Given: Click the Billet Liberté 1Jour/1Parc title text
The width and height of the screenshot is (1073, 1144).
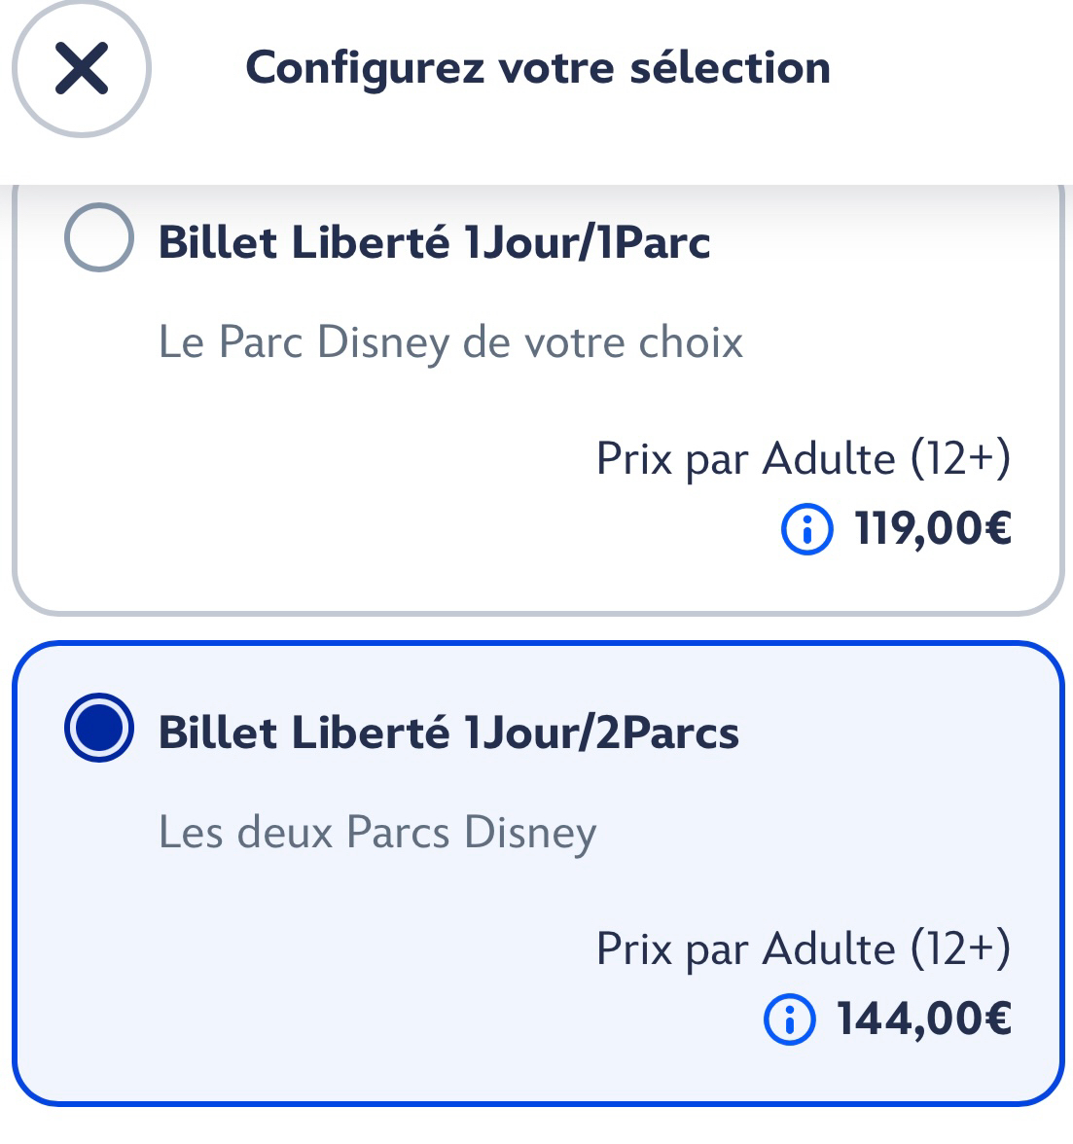Looking at the screenshot, I should pos(434,242).
